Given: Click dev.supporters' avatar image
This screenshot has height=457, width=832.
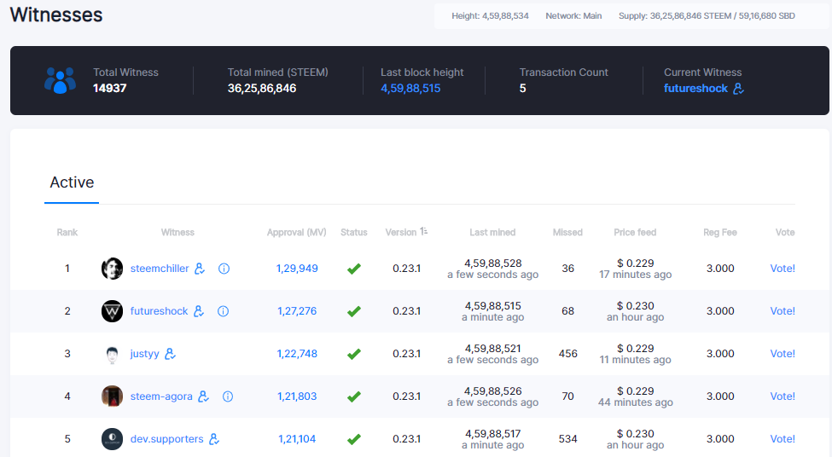Looking at the screenshot, I should pos(112,439).
